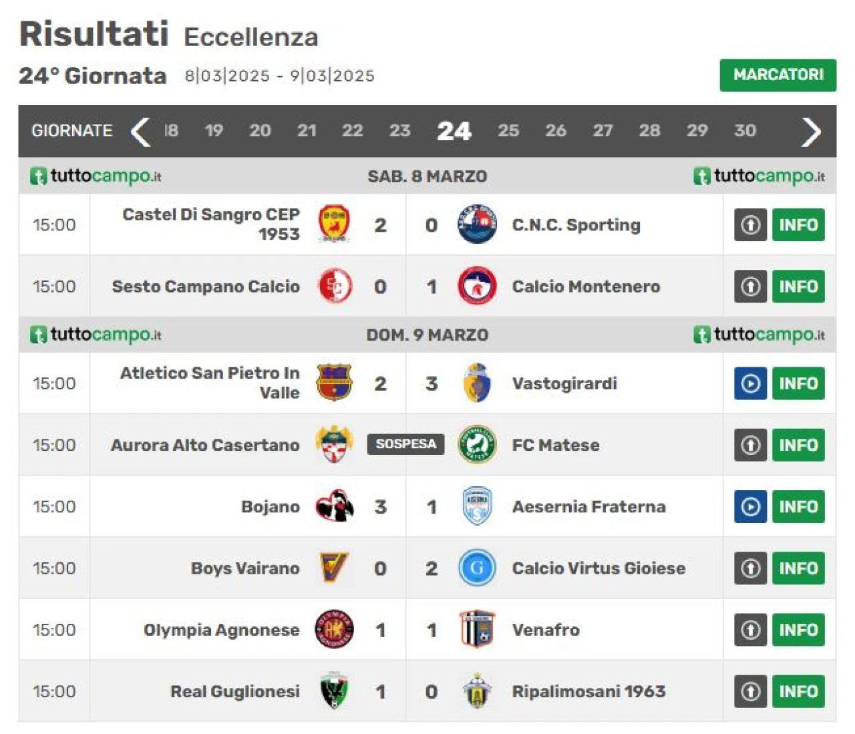Click the Calcio Virtus Gioiese blue G crest
The height and width of the screenshot is (734, 855).
tap(477, 568)
